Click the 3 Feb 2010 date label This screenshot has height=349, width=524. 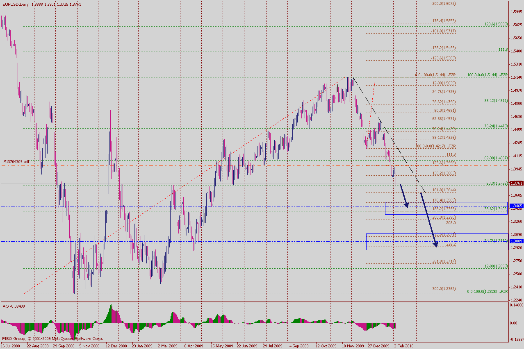point(404,346)
